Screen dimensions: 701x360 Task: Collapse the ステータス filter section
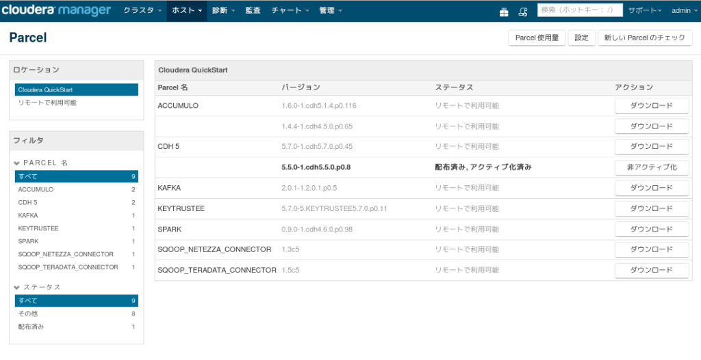coord(38,287)
